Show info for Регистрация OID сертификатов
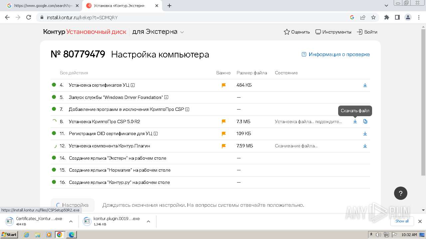This screenshot has height=239, width=426. (156, 134)
